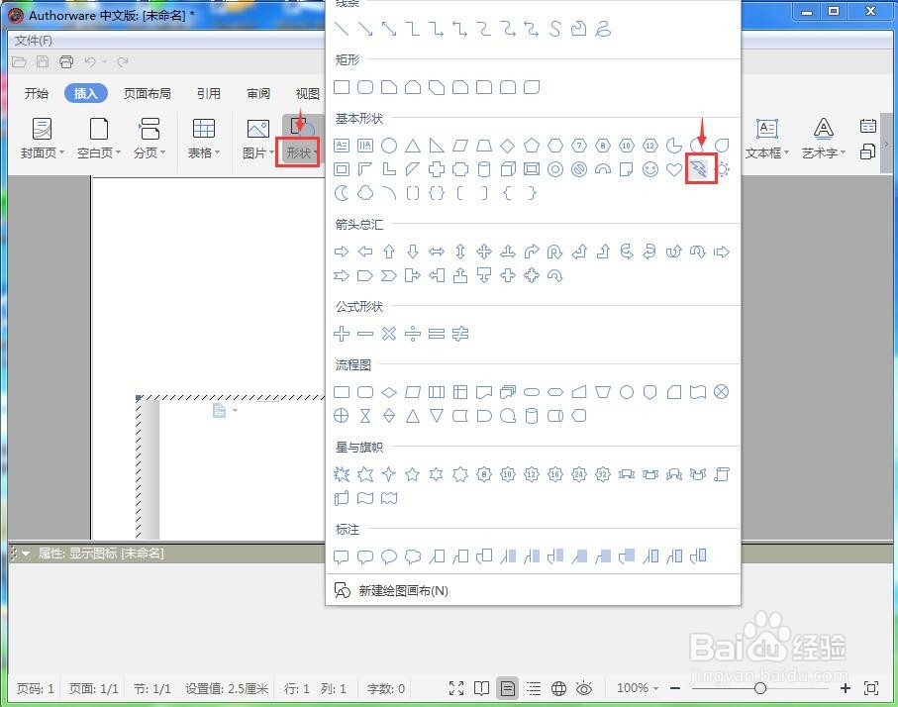Switch to web layout view
Image resolution: width=898 pixels, height=707 pixels.
coord(558,688)
